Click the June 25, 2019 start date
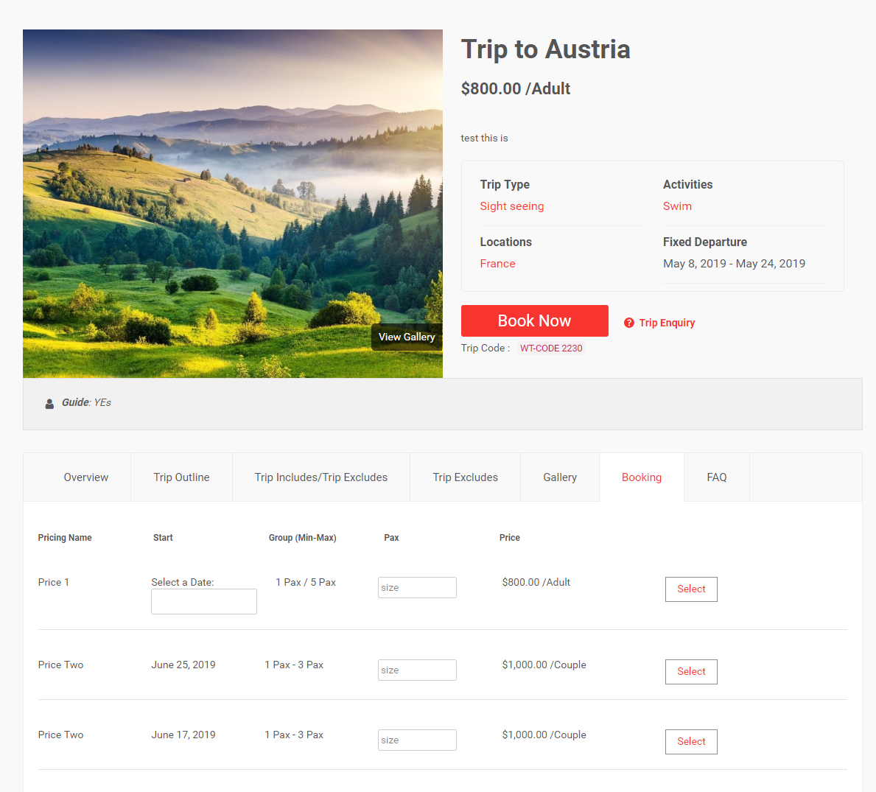The width and height of the screenshot is (876, 792). pyautogui.click(x=183, y=665)
